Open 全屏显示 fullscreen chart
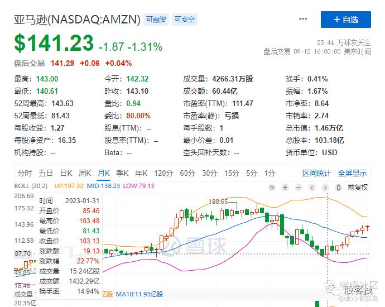385x307 pixels. pyautogui.click(x=352, y=173)
